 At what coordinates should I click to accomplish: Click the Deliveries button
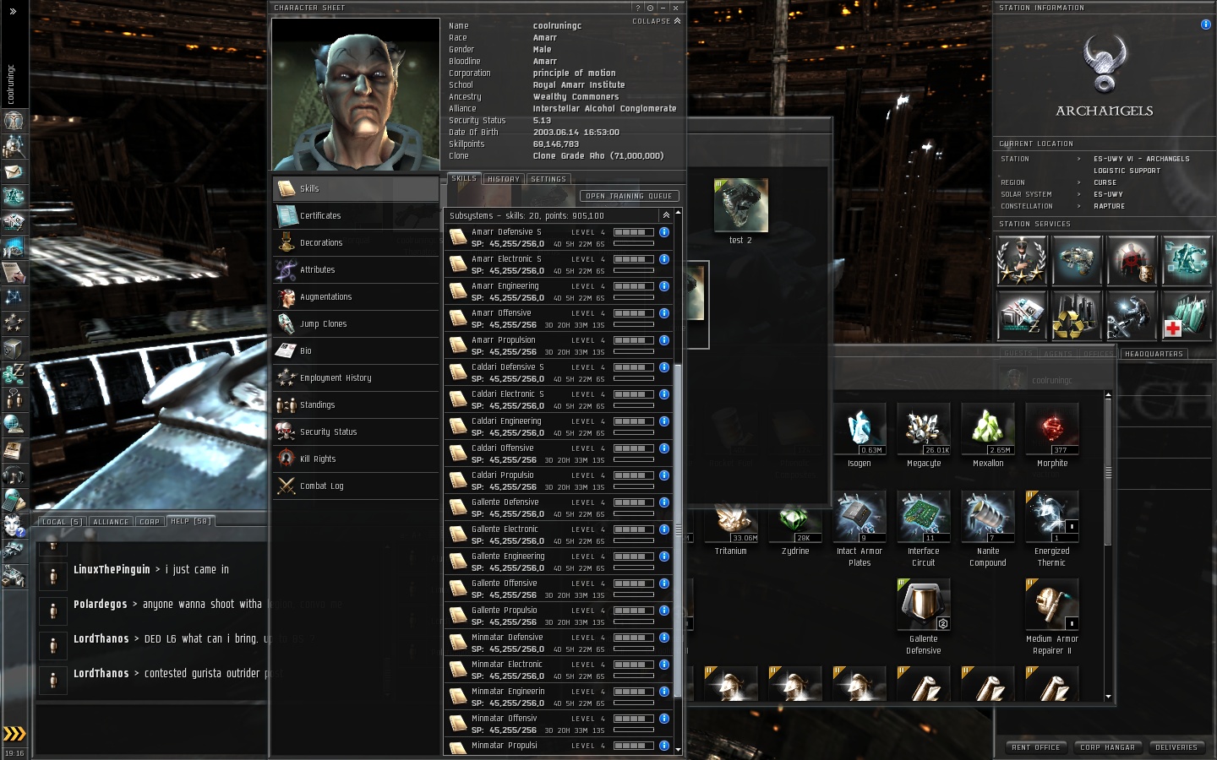point(1176,747)
